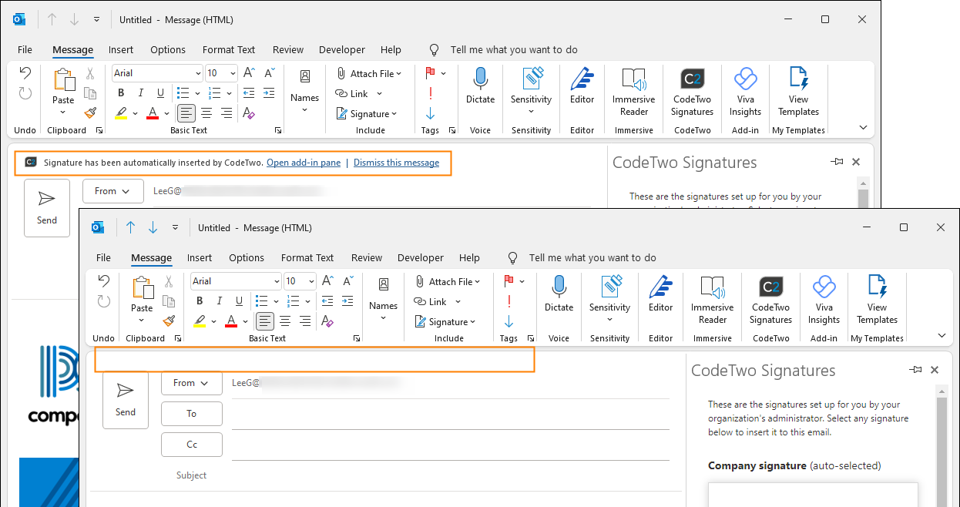Toggle Underline in the back window
Image resolution: width=960 pixels, height=507 pixels.
[160, 93]
